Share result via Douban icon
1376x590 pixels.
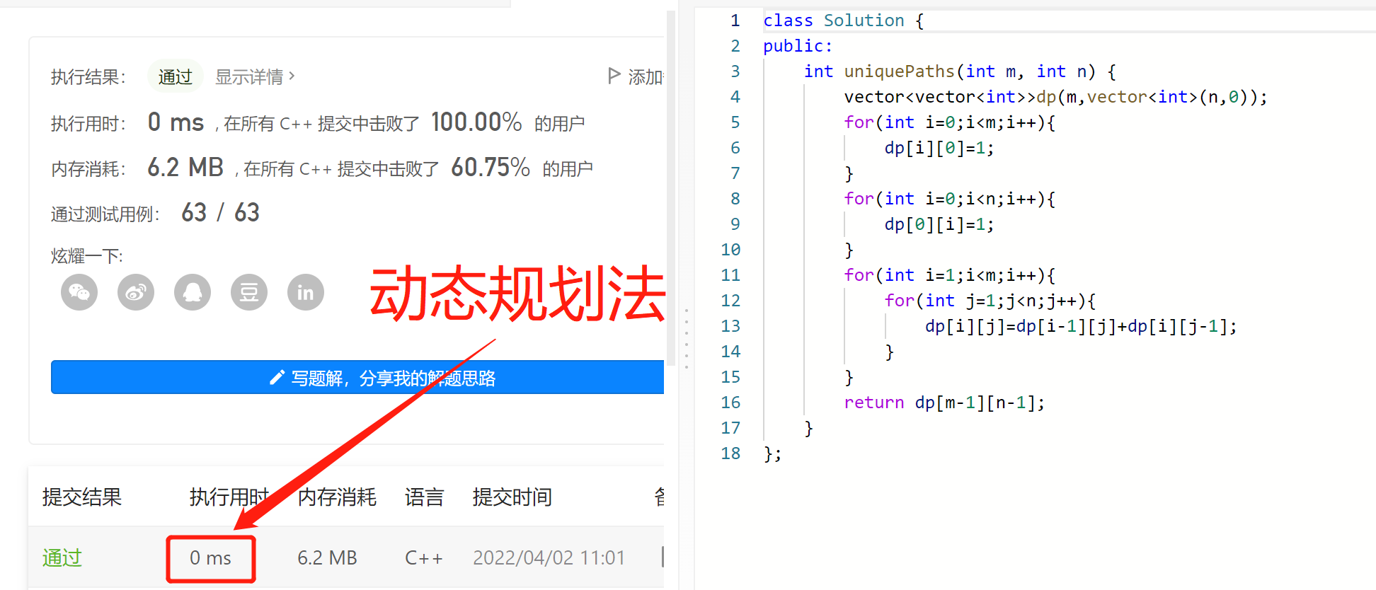(249, 292)
